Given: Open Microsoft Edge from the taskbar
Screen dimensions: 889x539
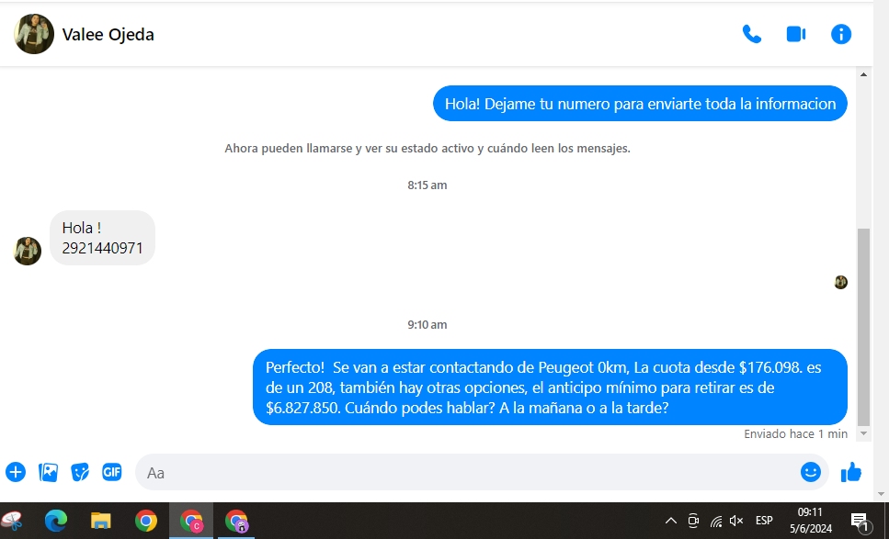Looking at the screenshot, I should pos(57,522).
